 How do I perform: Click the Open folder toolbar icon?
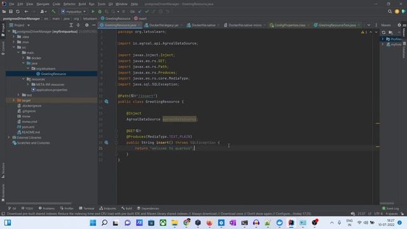click(4, 11)
